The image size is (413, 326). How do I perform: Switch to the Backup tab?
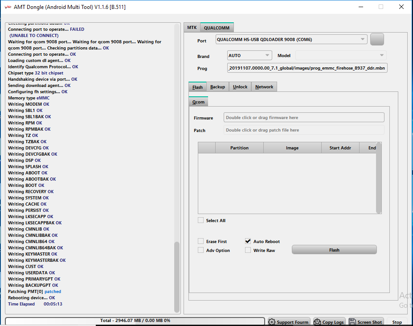[x=217, y=87]
